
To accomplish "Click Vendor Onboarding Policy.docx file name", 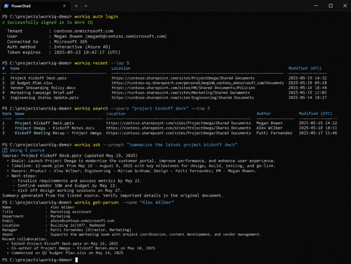I will pos(43,88).
